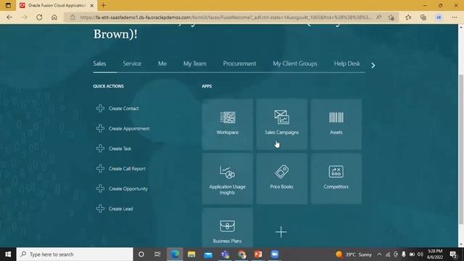This screenshot has width=464, height=261.
Task: Switch to the My Team tab
Action: 195,64
